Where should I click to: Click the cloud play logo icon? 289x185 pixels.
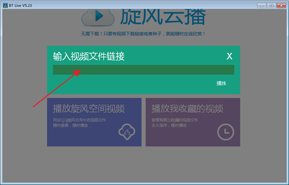pos(98,17)
